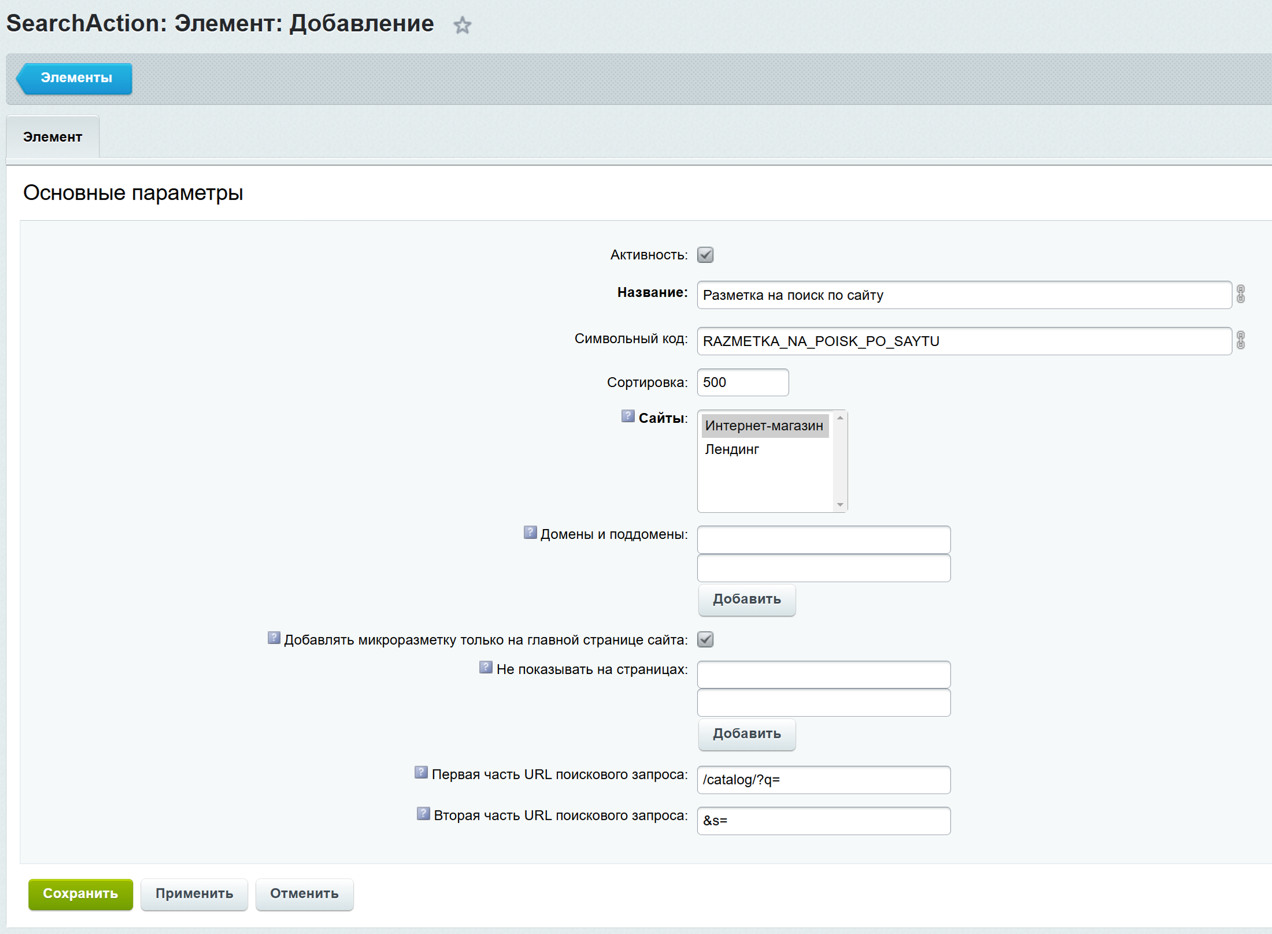Click chain link icon next to Символьный код
This screenshot has height=934, width=1272.
click(1240, 340)
